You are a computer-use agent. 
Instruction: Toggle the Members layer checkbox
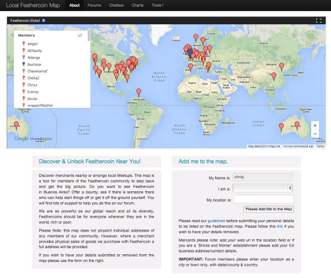click(x=80, y=35)
